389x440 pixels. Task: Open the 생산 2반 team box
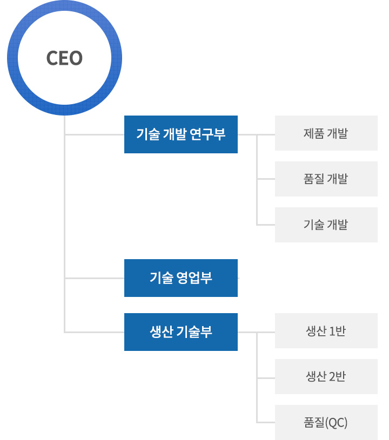326,376
